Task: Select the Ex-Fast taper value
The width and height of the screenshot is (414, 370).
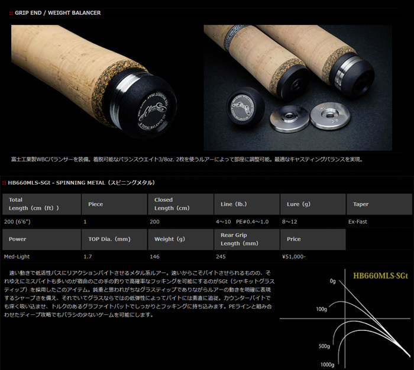Action: [x=357, y=222]
